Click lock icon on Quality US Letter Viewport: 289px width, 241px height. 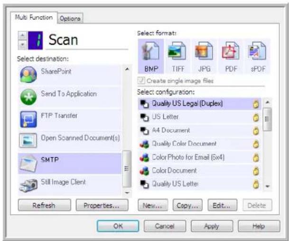coord(256,184)
